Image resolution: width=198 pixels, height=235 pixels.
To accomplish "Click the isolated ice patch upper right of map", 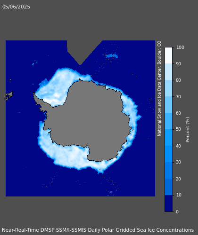I will (x=112, y=56).
